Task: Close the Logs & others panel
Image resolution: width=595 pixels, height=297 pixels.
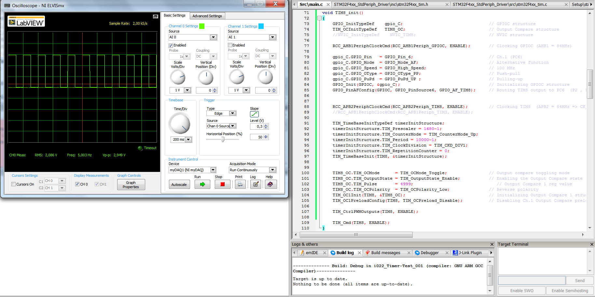Action: (492, 244)
